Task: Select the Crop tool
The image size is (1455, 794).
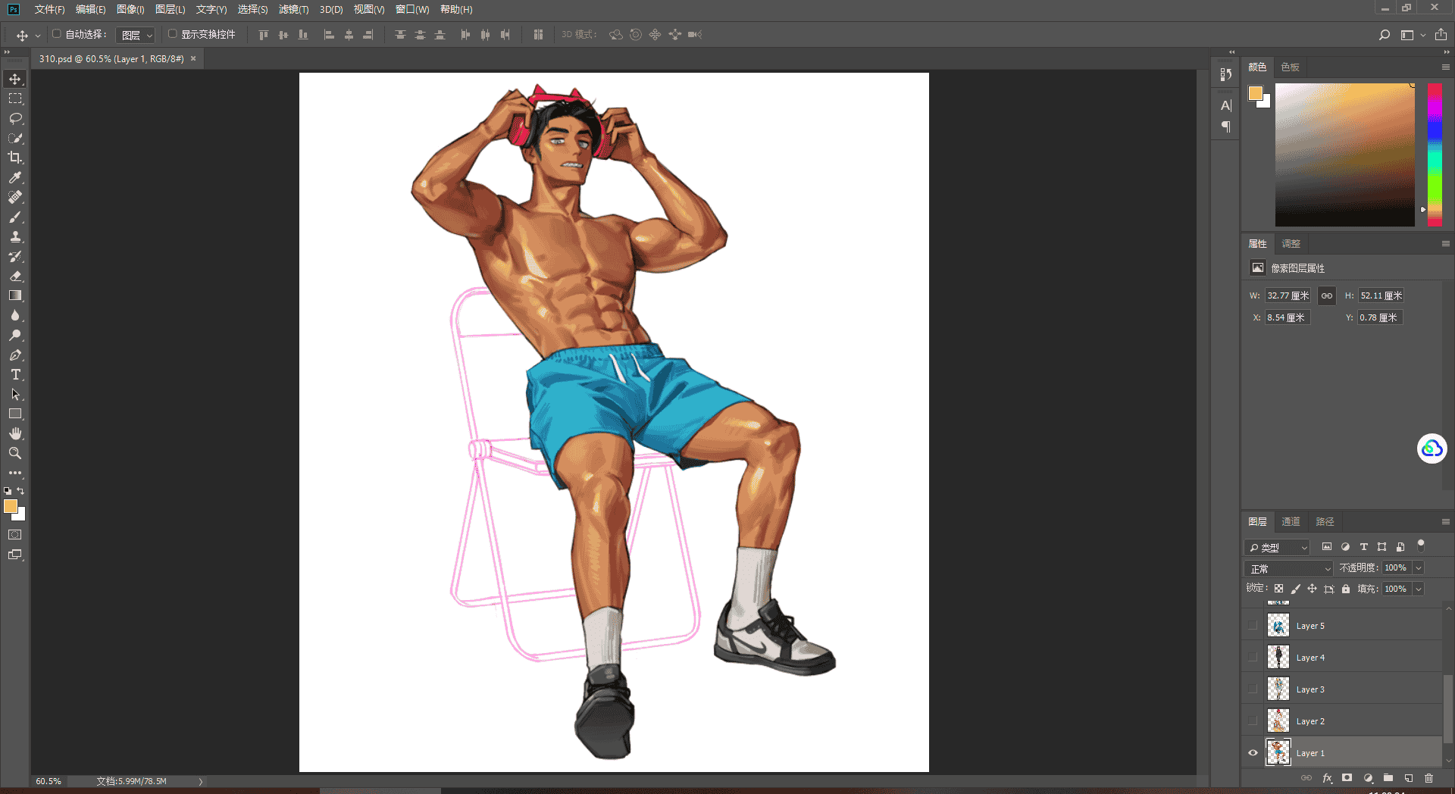Action: click(15, 158)
